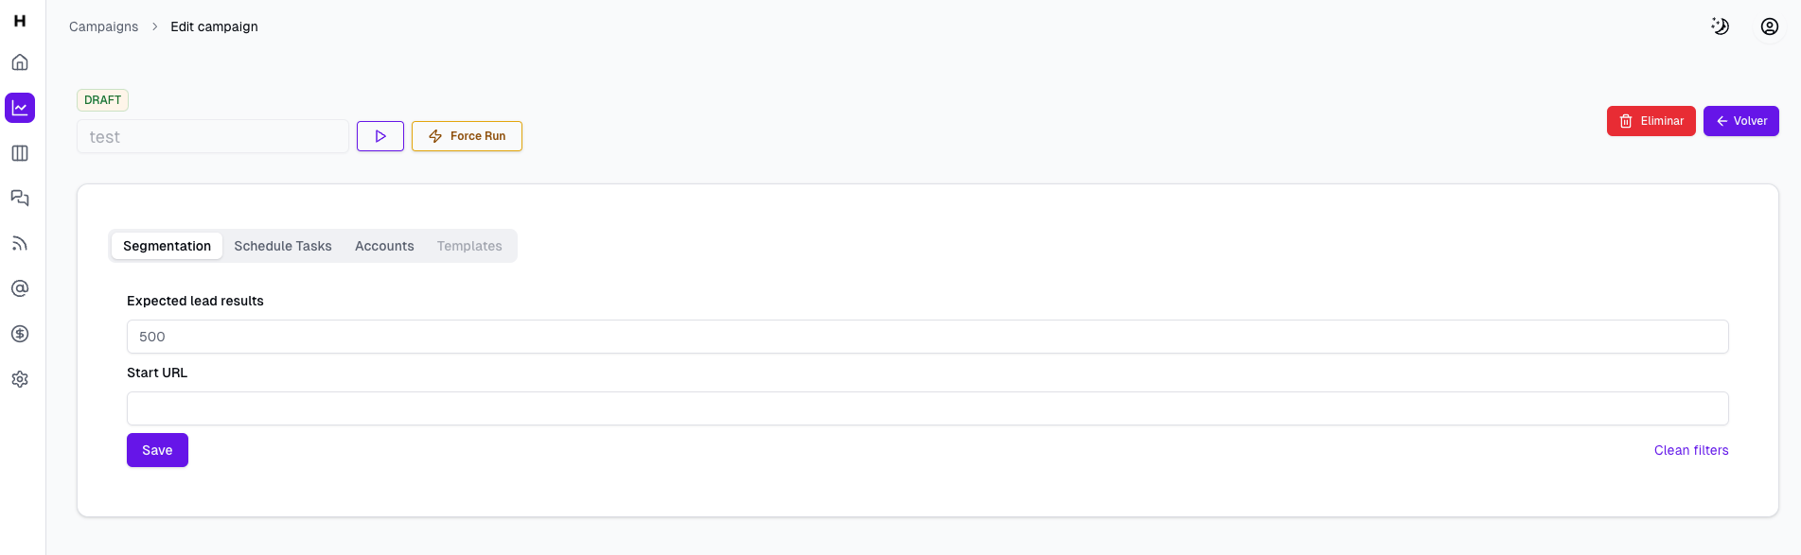1801x555 pixels.
Task: Open the columns board icon in sidebar
Action: pyautogui.click(x=20, y=153)
